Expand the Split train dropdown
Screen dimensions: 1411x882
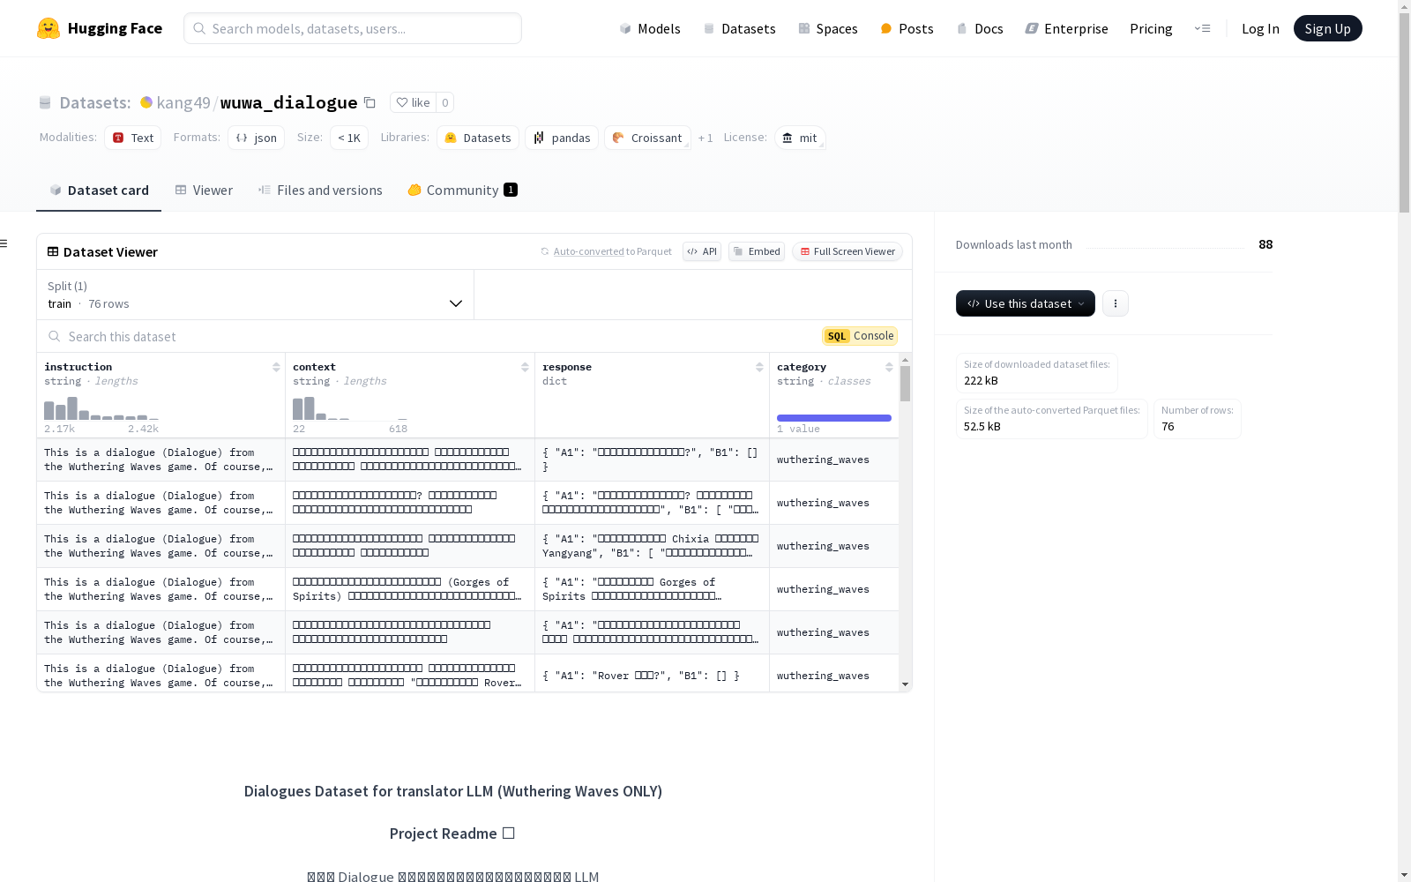click(255, 295)
